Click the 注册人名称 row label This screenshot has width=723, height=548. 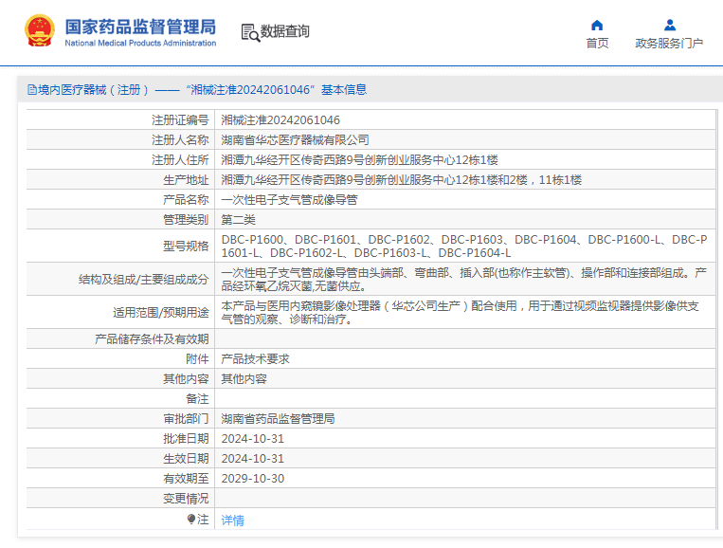[180, 140]
